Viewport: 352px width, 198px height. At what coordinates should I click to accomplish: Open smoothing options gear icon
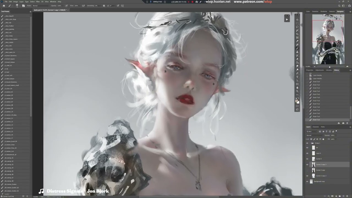(104, 6)
